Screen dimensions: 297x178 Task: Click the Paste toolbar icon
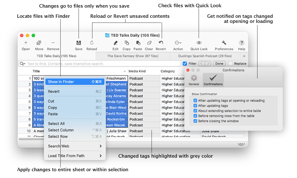tap(138, 43)
